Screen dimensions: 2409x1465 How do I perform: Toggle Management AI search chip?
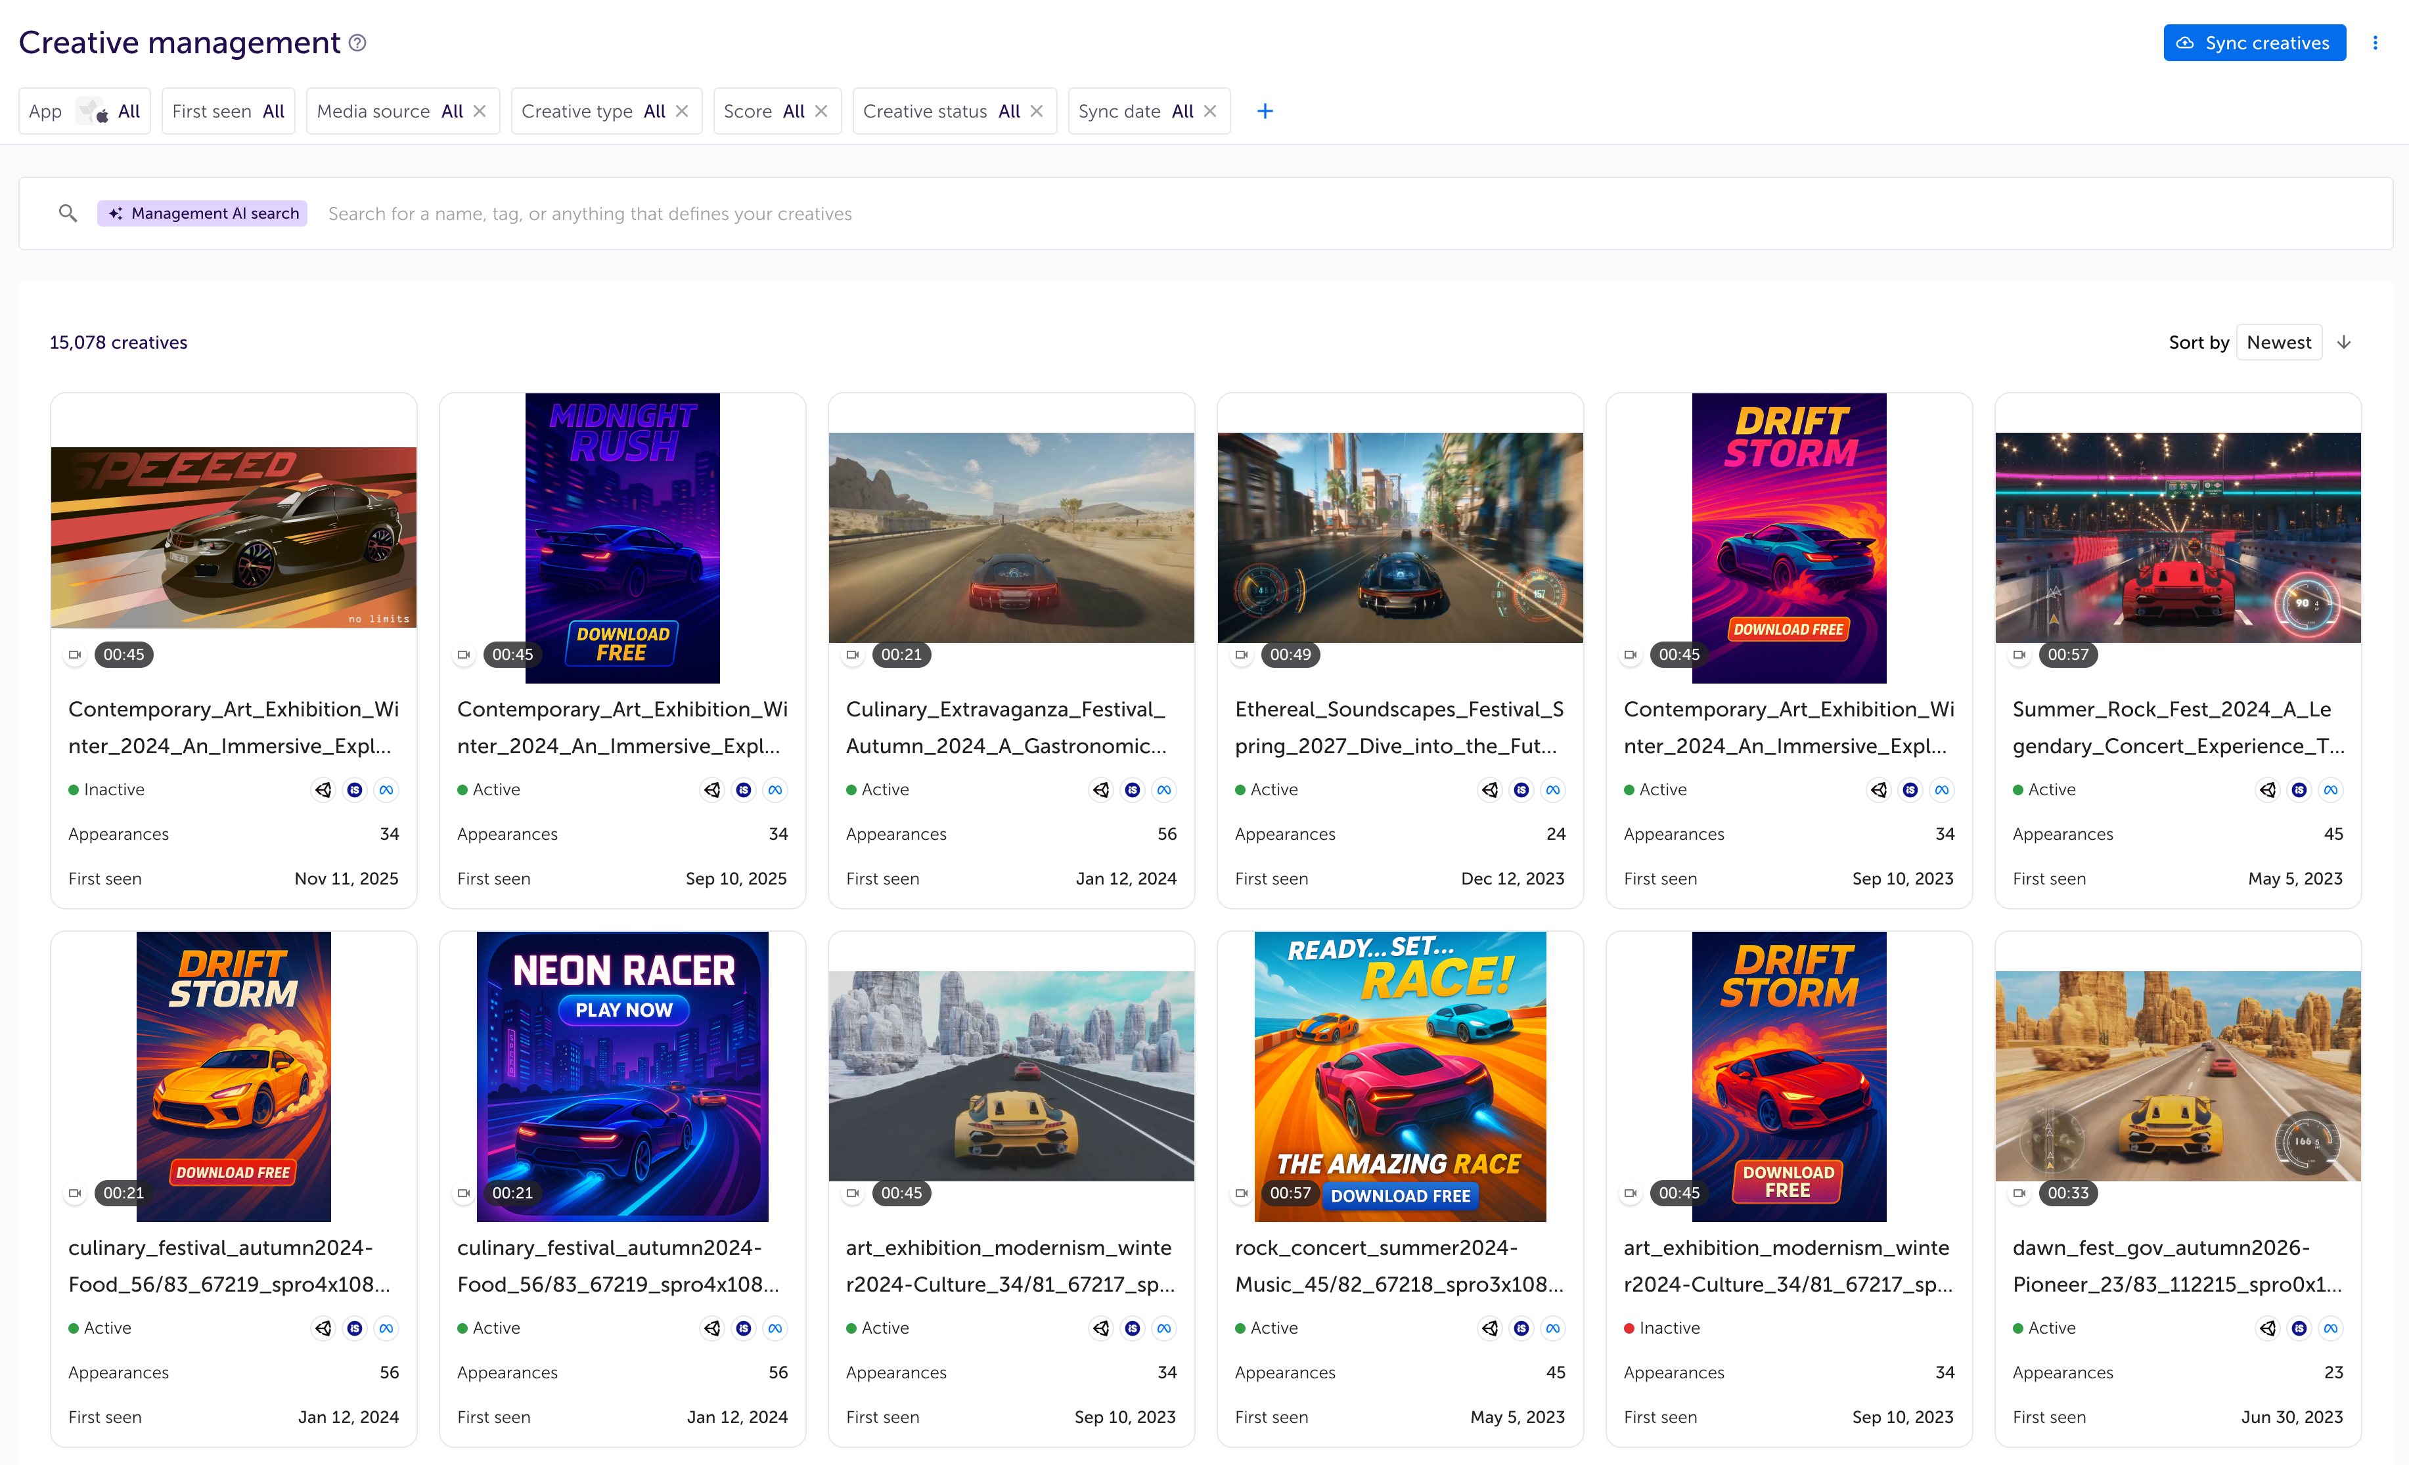pyautogui.click(x=202, y=213)
